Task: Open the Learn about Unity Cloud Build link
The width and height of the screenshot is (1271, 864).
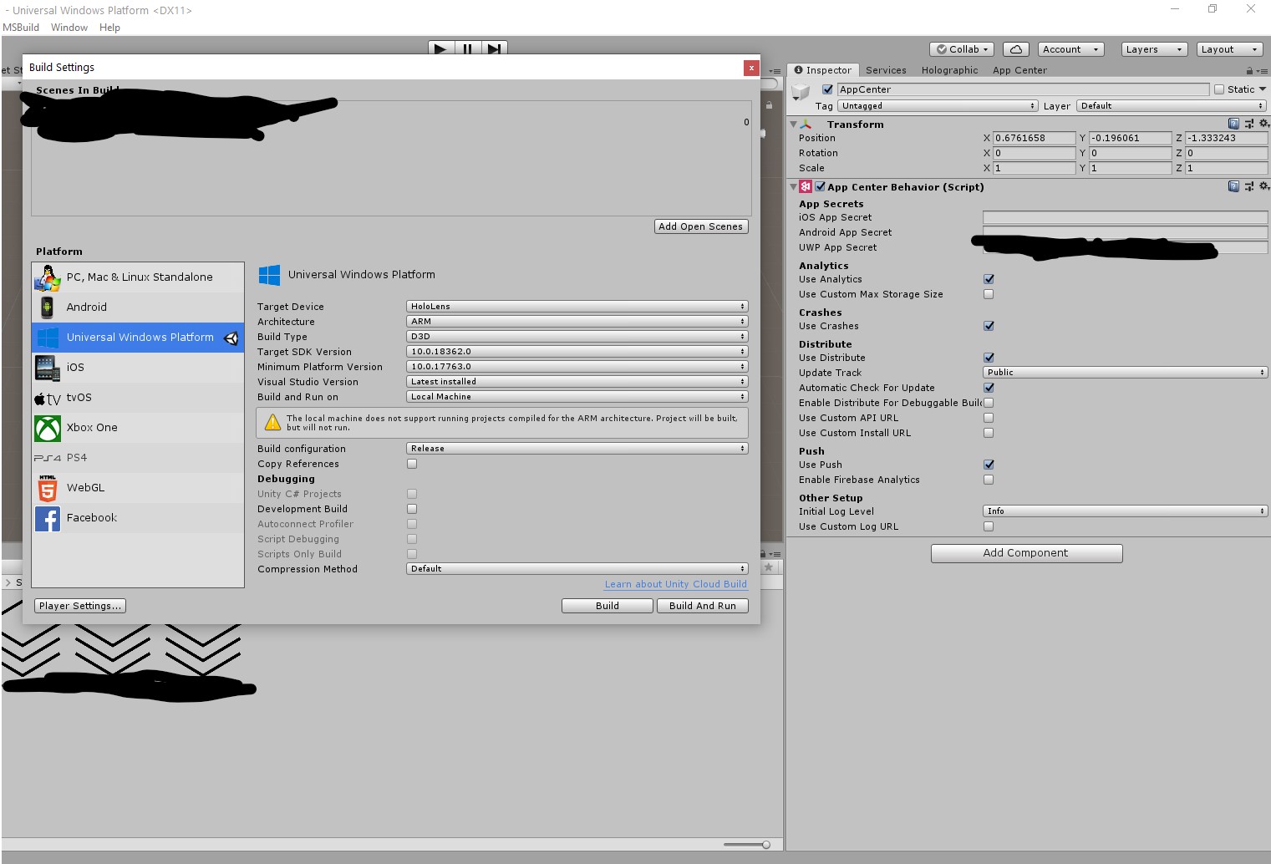Action: [x=675, y=584]
